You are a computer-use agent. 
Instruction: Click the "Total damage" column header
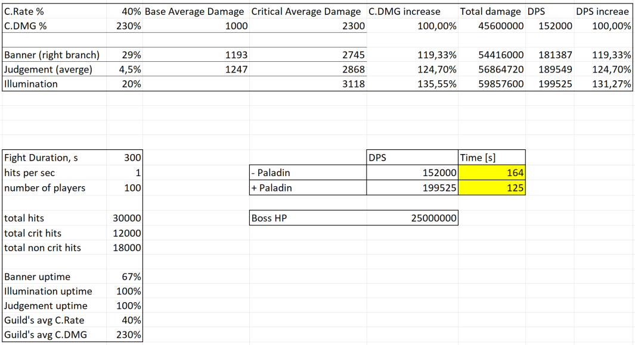[491, 11]
